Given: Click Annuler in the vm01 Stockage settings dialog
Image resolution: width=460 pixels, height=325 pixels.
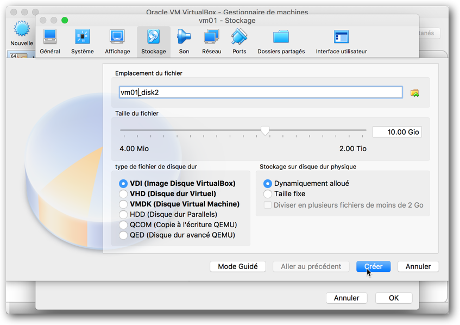Looking at the screenshot, I should (346, 298).
